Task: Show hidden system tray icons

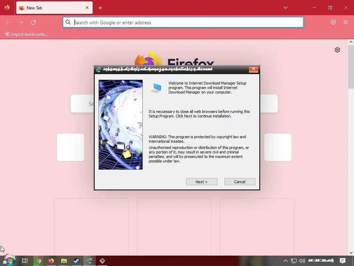Action: click(x=285, y=261)
